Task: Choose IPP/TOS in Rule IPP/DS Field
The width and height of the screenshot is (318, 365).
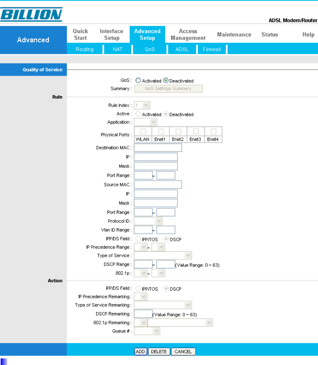Action: [138, 239]
